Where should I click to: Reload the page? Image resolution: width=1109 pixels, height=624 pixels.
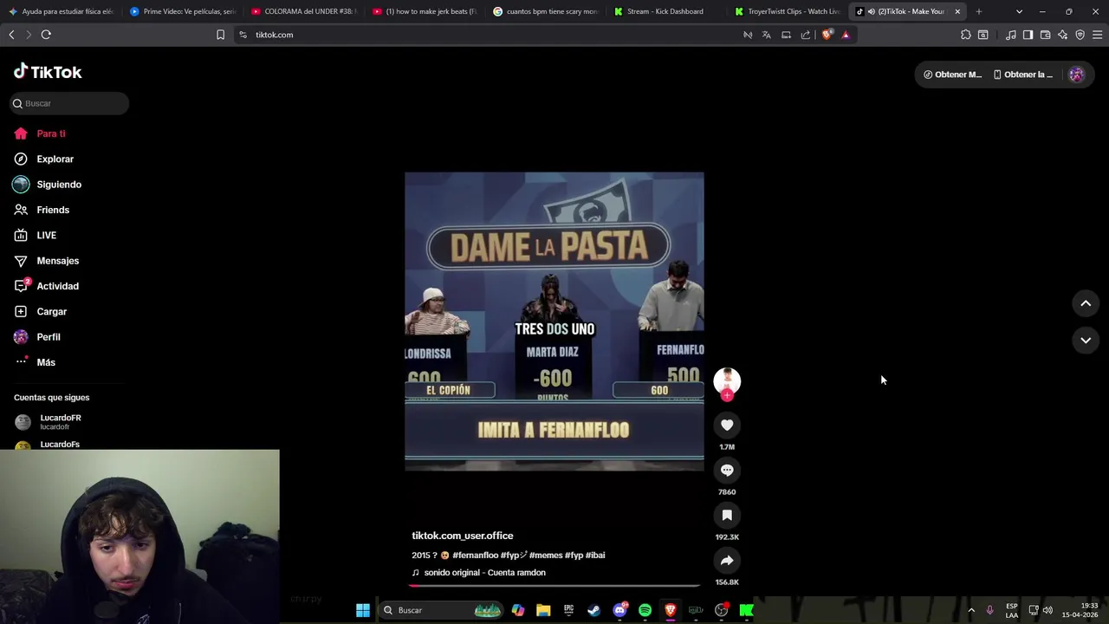46,35
